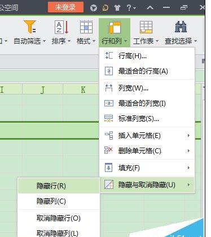Choose 标准列宽(S)... menu entry
The height and width of the screenshot is (237, 211).
pos(147,119)
